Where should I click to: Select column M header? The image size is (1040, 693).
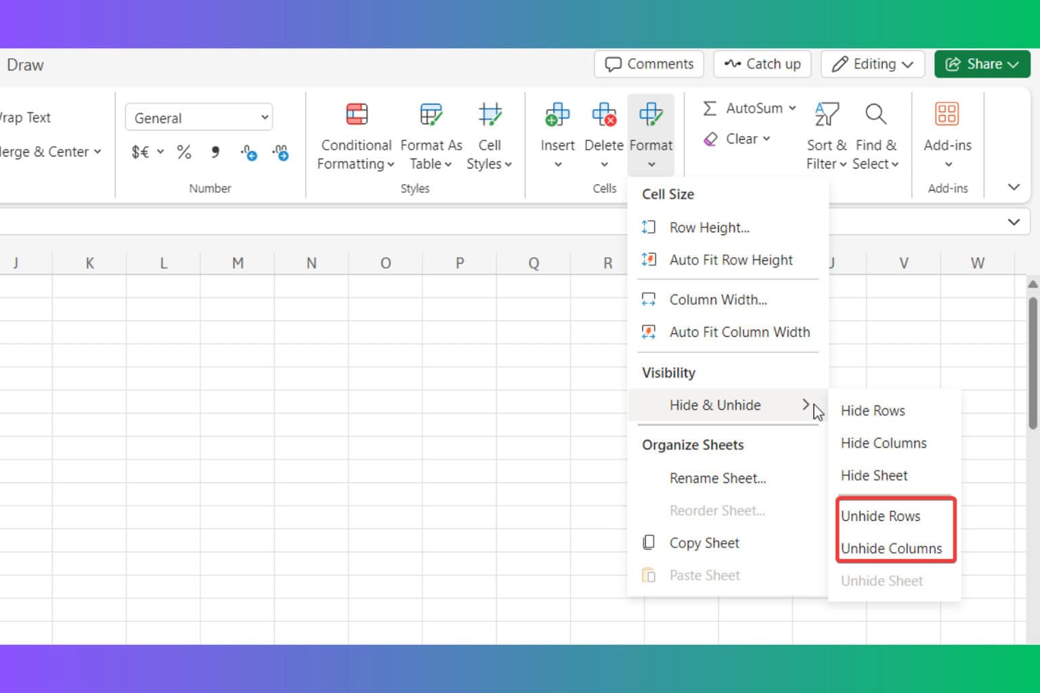point(238,263)
